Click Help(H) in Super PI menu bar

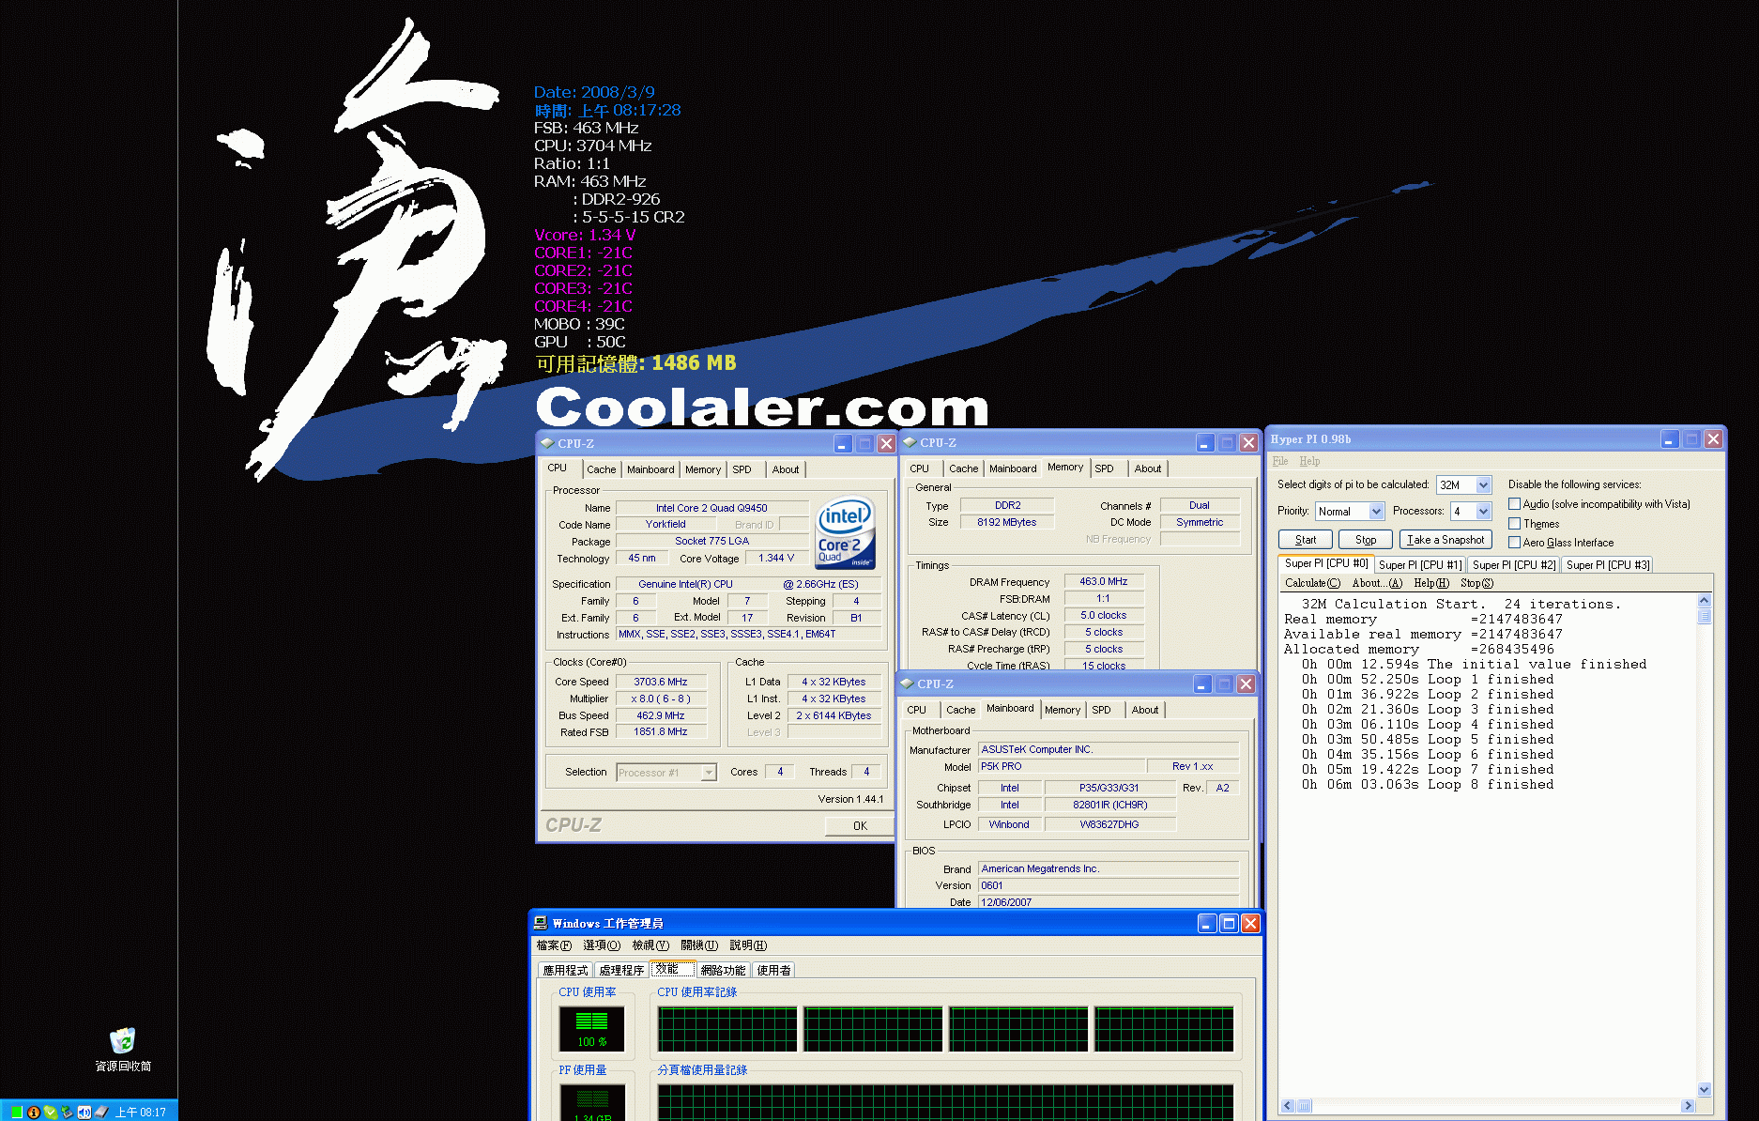pyautogui.click(x=1431, y=583)
